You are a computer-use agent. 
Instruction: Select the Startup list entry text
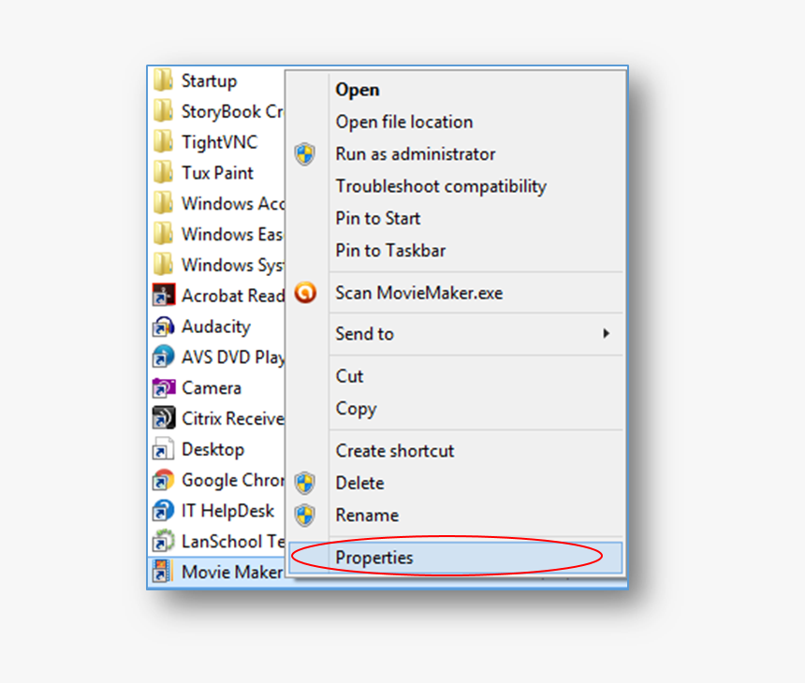(x=209, y=81)
